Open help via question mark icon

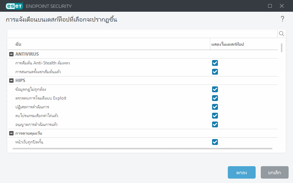(282, 19)
